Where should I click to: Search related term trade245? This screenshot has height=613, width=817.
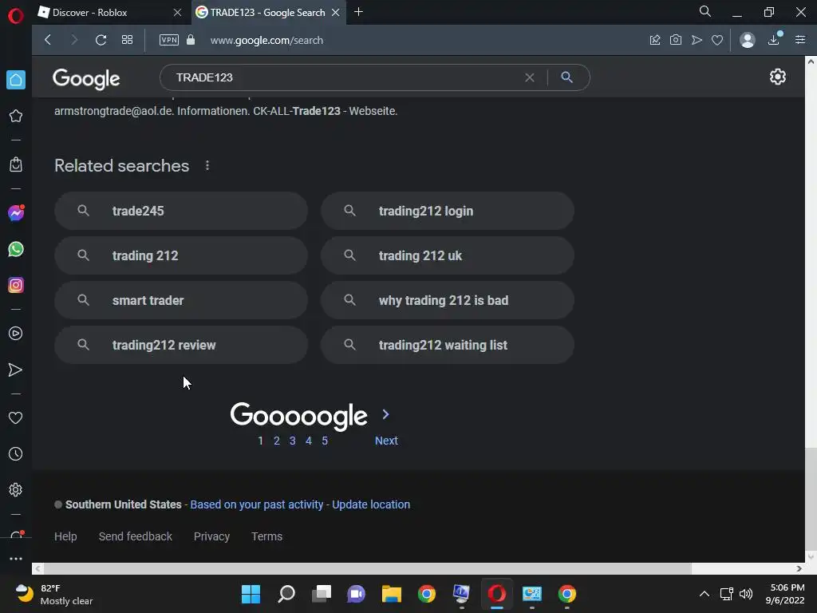tap(181, 211)
